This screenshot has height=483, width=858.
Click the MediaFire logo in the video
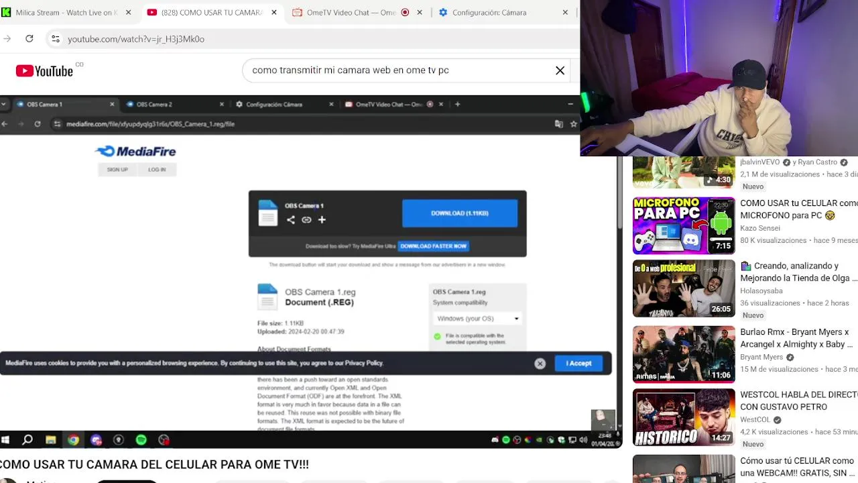tap(136, 152)
